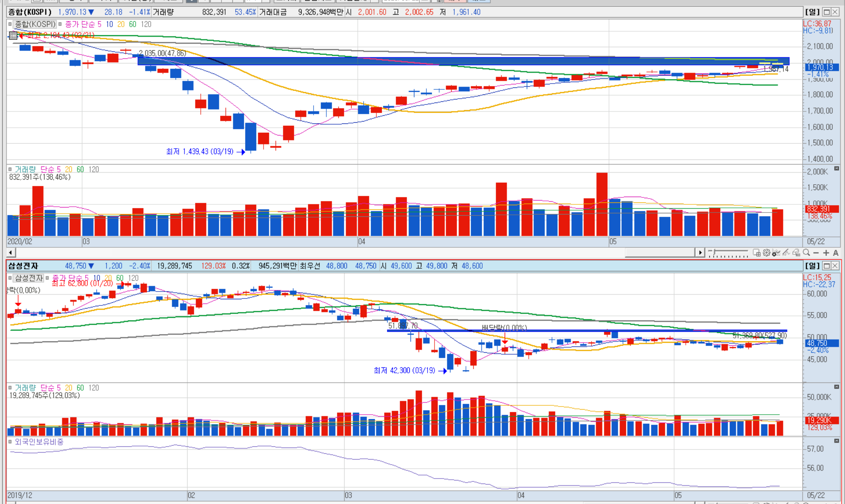Click the 'A' auto-scale icon
Screen dimensions: 845x504
(835, 253)
